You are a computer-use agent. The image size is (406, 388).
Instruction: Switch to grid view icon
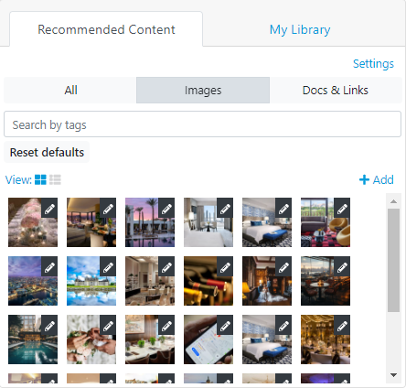[40, 179]
